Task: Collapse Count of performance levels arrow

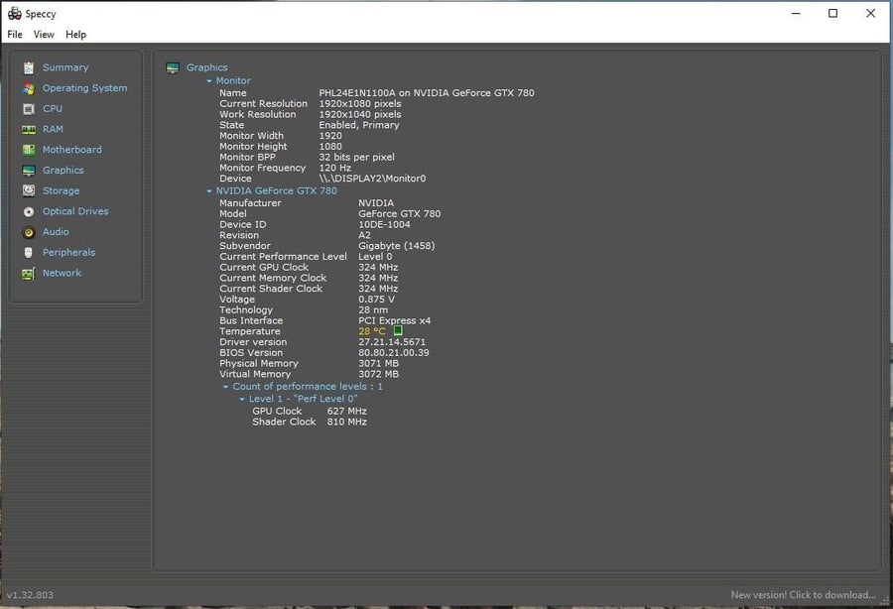Action: tap(225, 387)
